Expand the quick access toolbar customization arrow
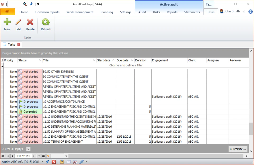254x165 pixels. click(x=38, y=4)
